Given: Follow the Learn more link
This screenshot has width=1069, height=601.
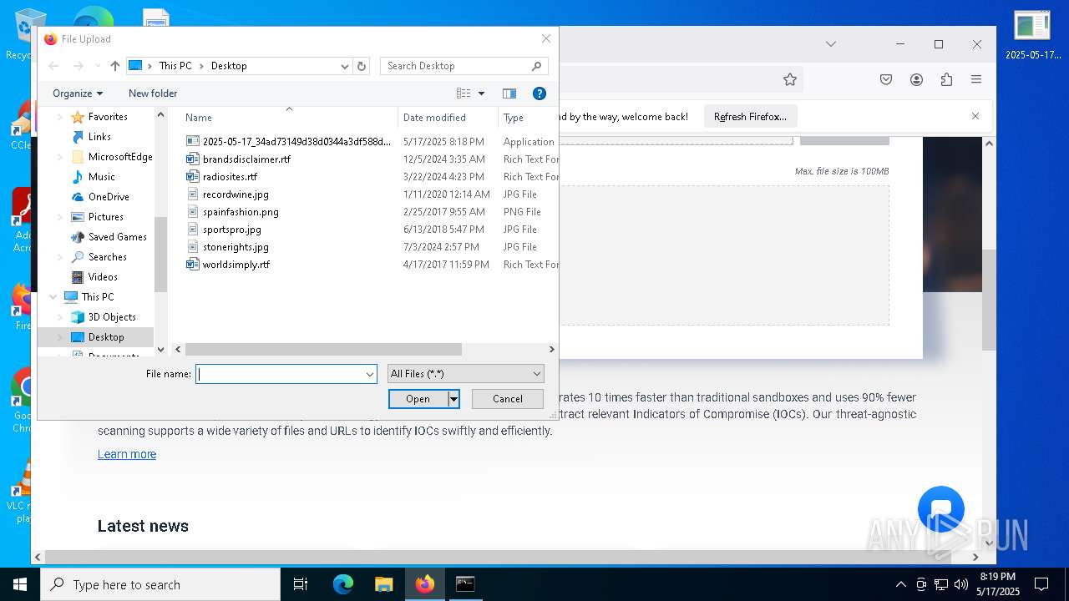Looking at the screenshot, I should click(x=127, y=454).
